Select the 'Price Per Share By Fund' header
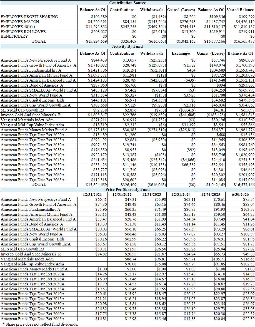255x327 pixels. [127, 189]
